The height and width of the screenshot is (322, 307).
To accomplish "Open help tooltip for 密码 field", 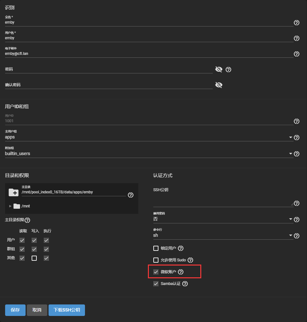I will 228,70.
